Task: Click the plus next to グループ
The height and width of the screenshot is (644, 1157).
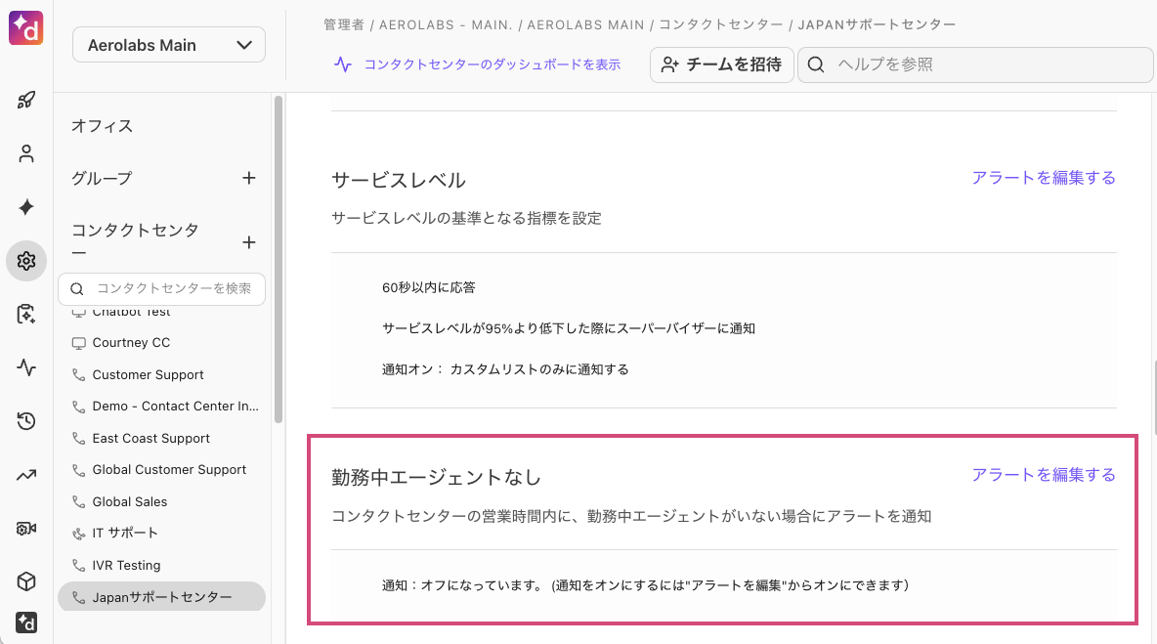Action: tap(249, 178)
